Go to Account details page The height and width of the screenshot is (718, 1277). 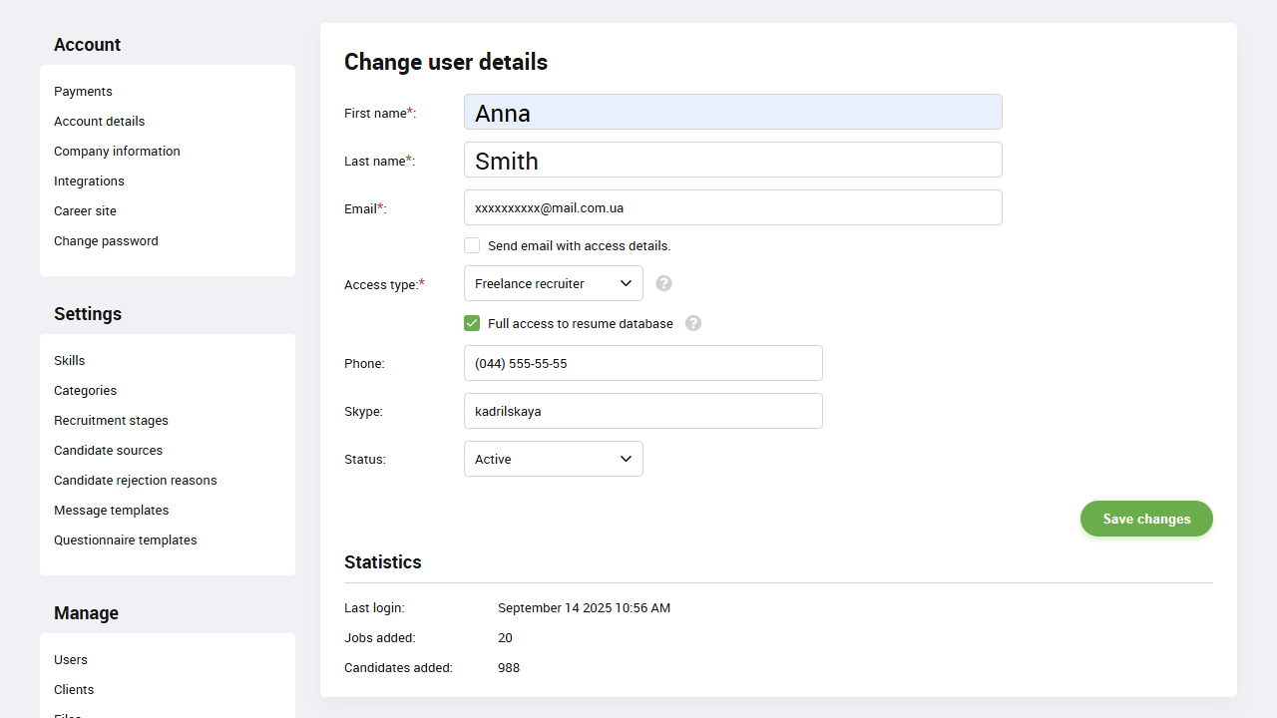[99, 121]
